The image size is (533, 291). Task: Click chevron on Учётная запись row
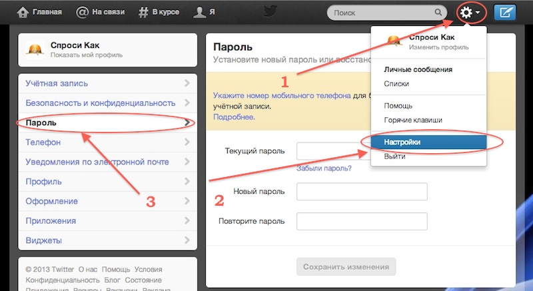tap(187, 83)
